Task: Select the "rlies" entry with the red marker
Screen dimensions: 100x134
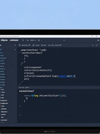Action: [3, 106]
